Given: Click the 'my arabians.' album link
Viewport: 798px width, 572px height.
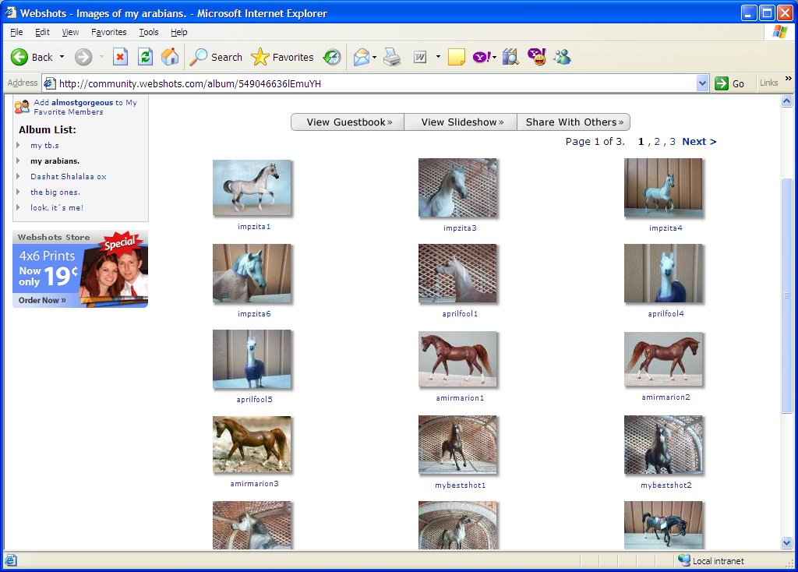Looking at the screenshot, I should click(55, 161).
